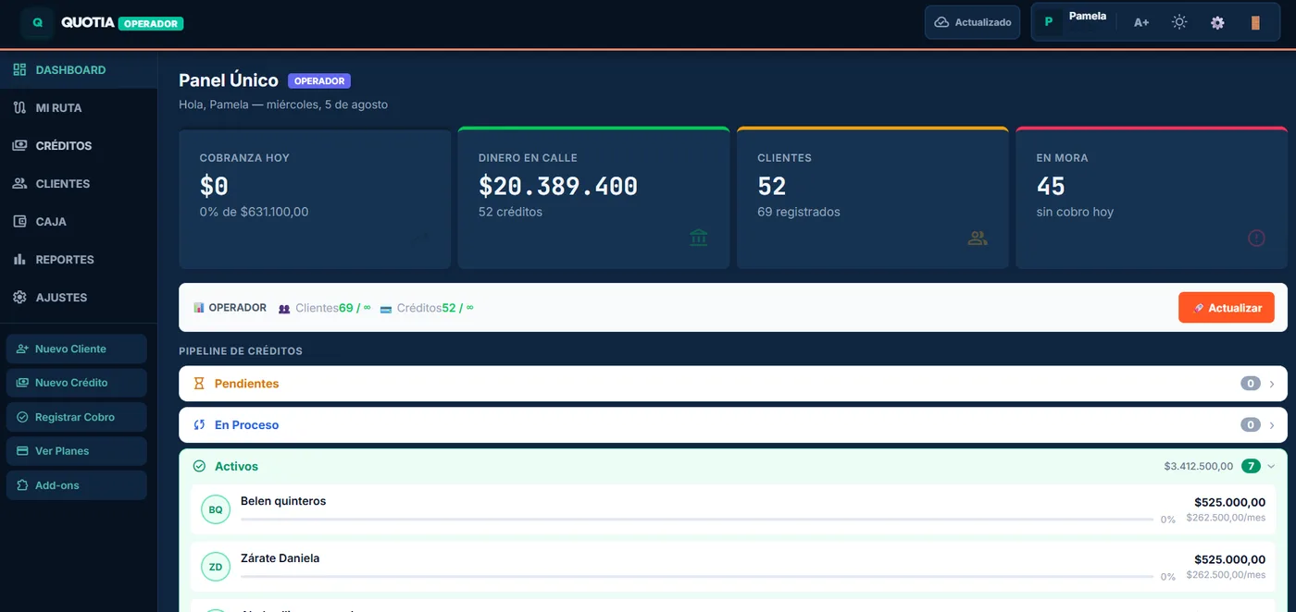Viewport: 1296px width, 612px height.
Task: Click the chart icon beside OPERADOR
Action: 199,308
